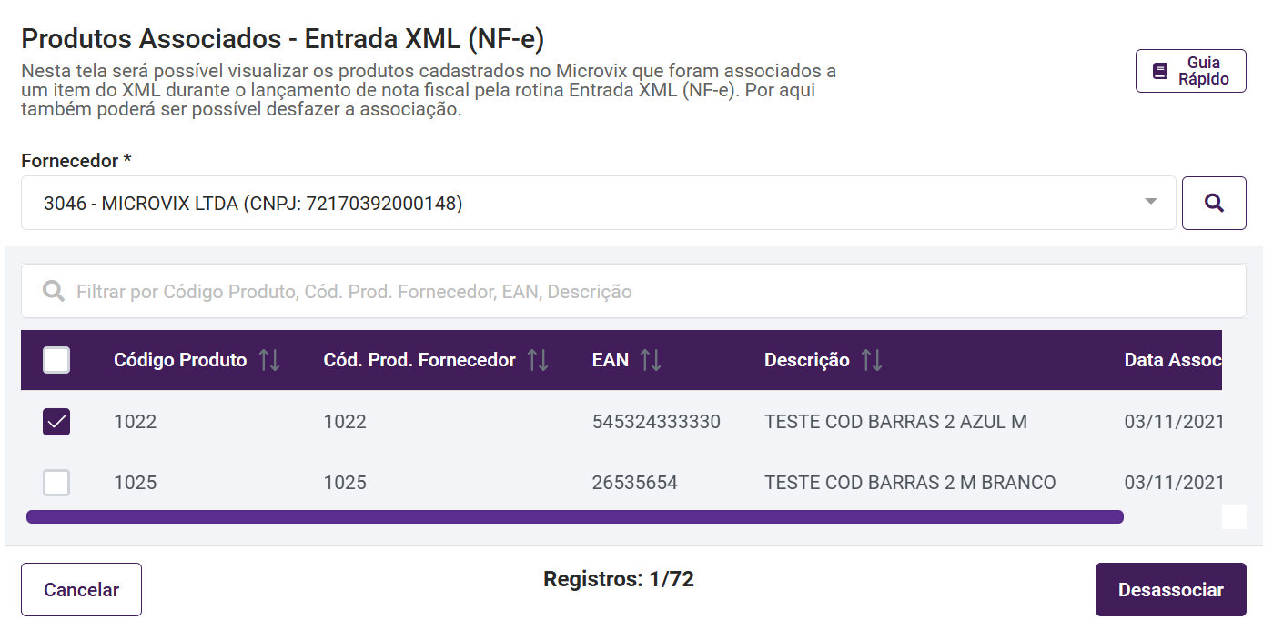Click the Descrição column header label
The image size is (1273, 630).
[806, 360]
